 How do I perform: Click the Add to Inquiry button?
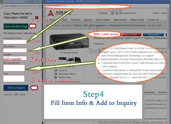click(x=16, y=88)
